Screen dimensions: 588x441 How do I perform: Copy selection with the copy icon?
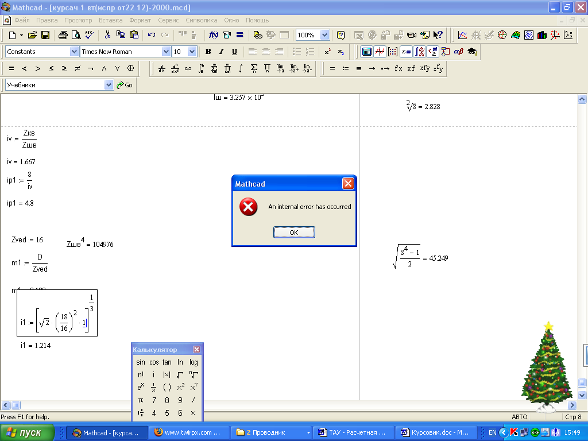(121, 35)
